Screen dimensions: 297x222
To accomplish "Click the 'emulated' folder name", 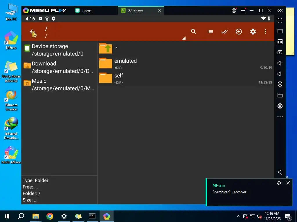I will point(125,61).
